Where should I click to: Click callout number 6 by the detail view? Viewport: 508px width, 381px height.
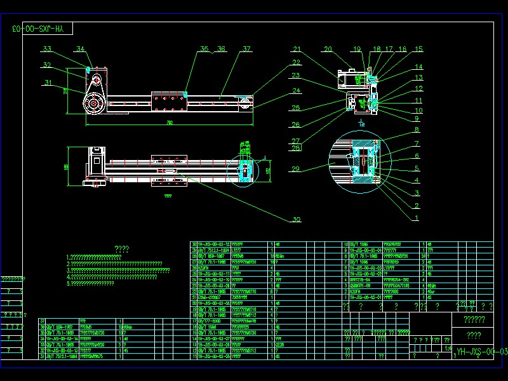[x=417, y=156]
